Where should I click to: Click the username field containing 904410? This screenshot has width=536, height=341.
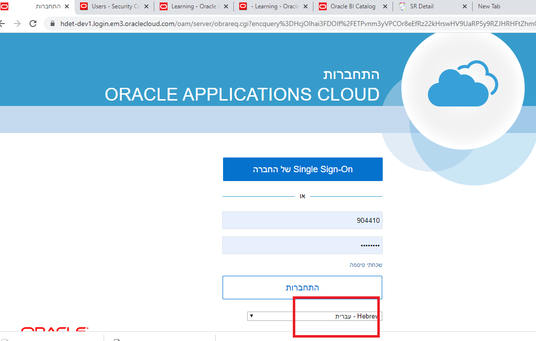click(x=302, y=220)
